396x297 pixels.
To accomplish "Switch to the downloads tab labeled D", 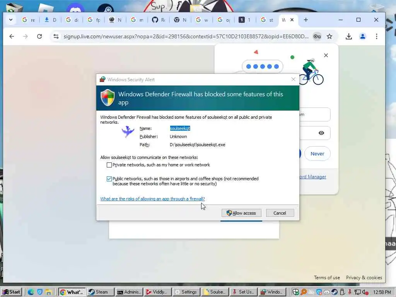I will point(50,20).
